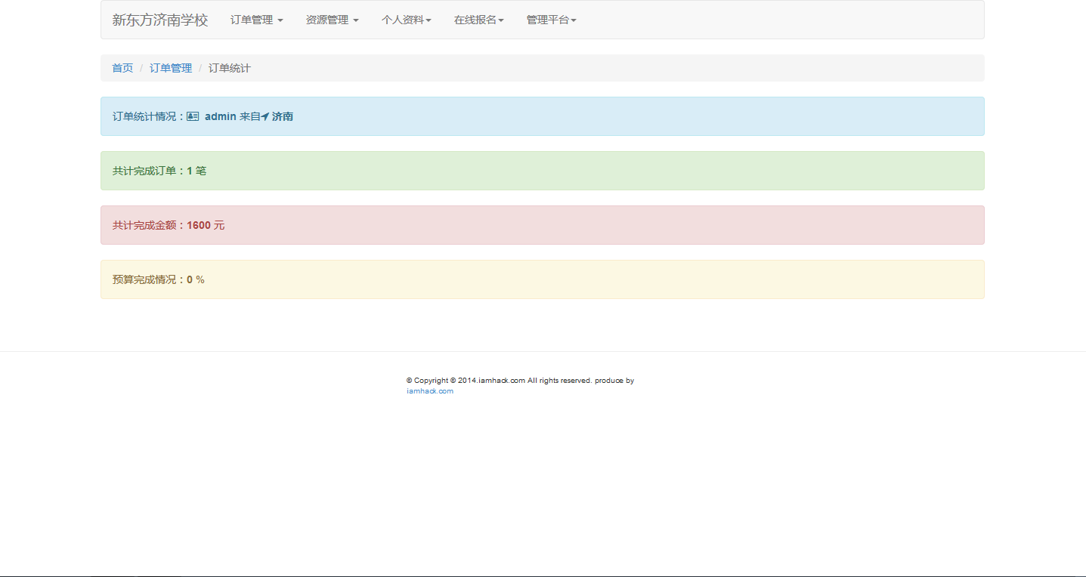Click the blue 订单统计情况 banner

click(x=543, y=116)
